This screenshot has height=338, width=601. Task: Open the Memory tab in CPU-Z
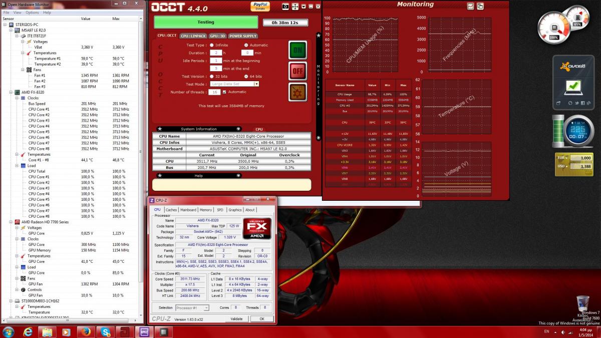[206, 210]
